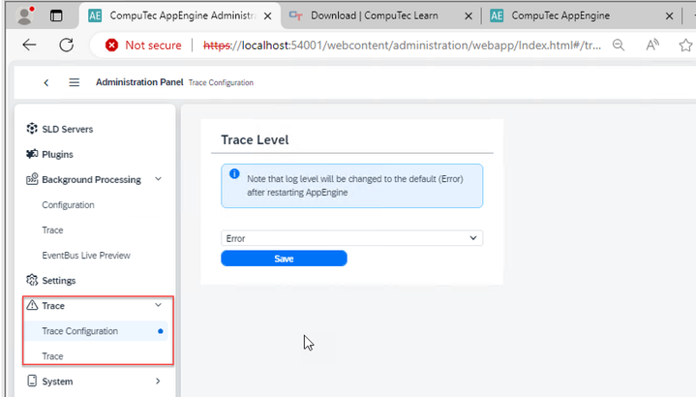The width and height of the screenshot is (696, 397).
Task: Click the SLD Servers sidebar icon
Action: (32, 129)
